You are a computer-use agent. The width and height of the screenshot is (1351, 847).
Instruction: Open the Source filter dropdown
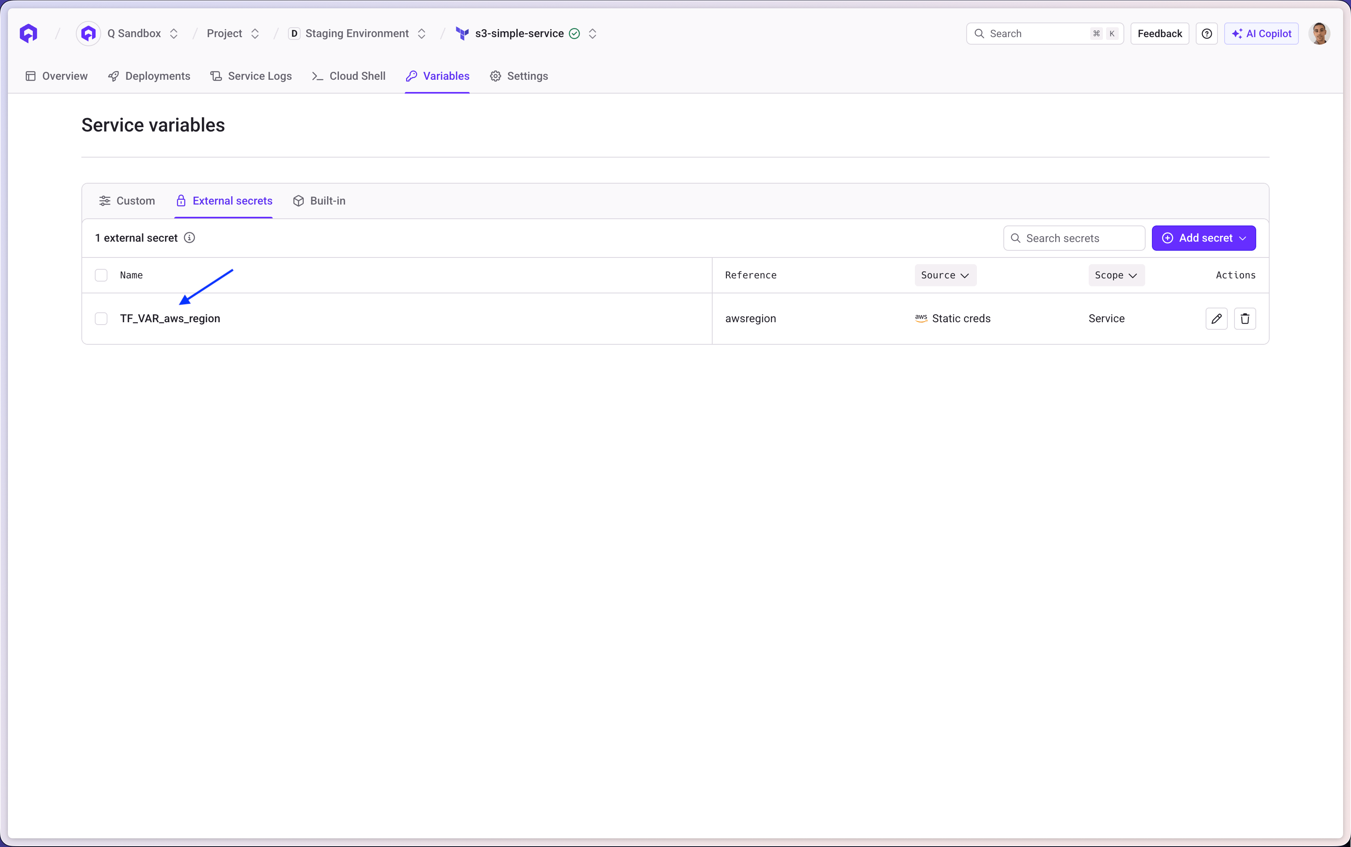tap(945, 275)
